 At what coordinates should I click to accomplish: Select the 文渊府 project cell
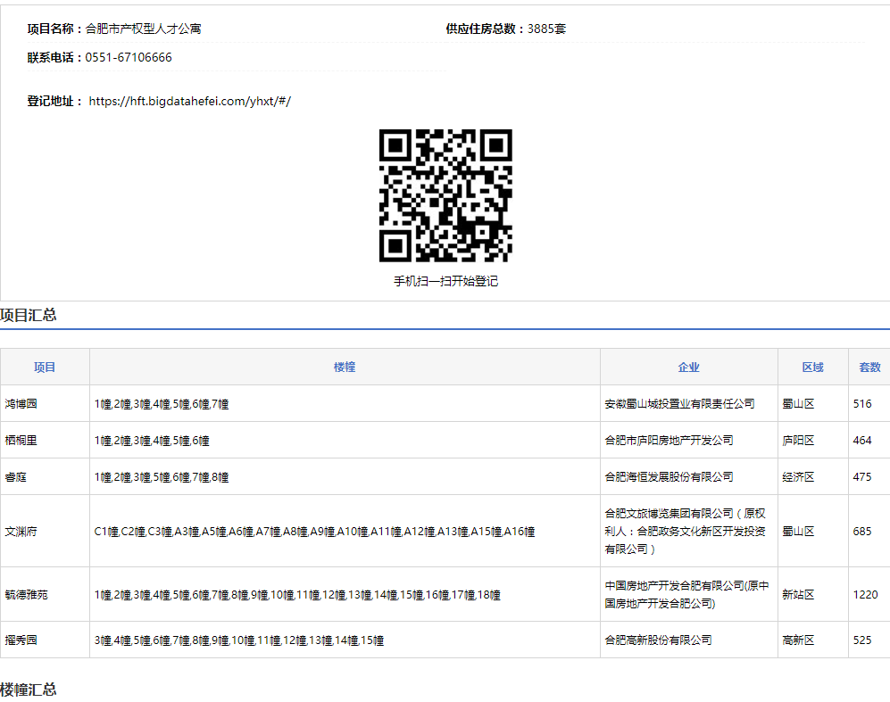point(45,532)
